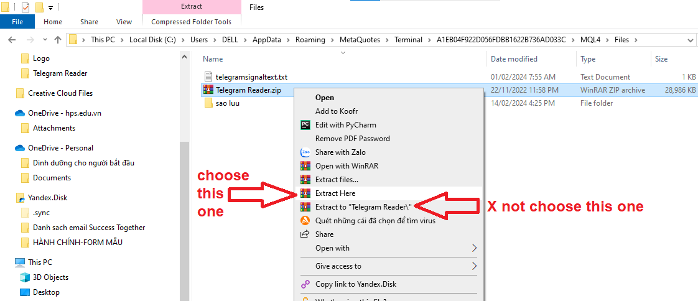Click the Zalo icon beside Share with Zalo
The height and width of the screenshot is (301, 698).
305,152
